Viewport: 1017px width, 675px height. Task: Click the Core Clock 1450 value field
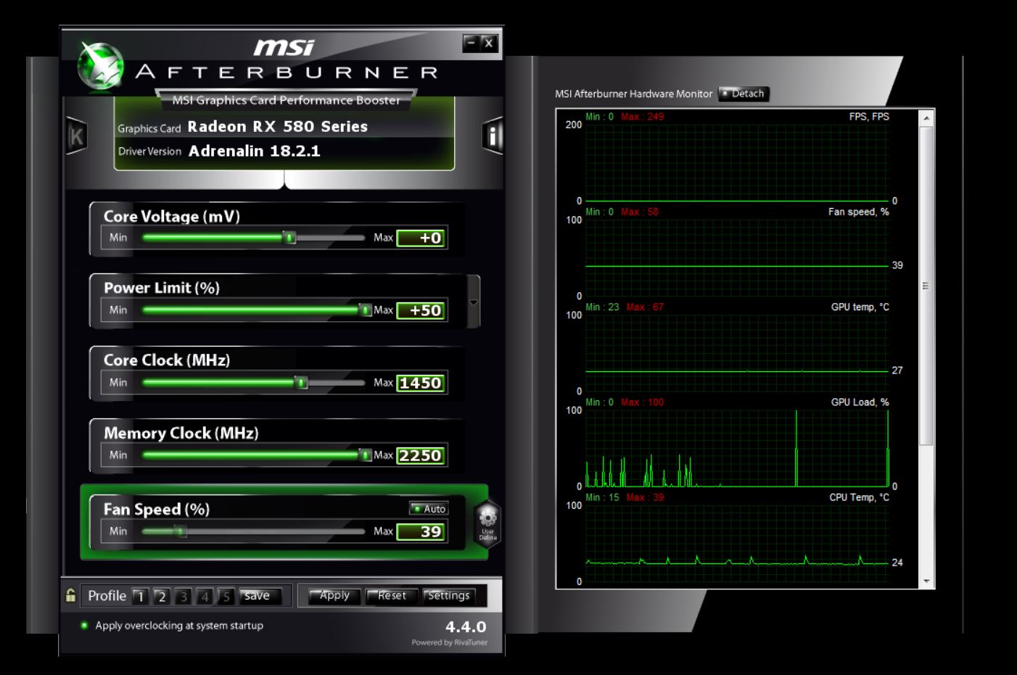point(421,383)
